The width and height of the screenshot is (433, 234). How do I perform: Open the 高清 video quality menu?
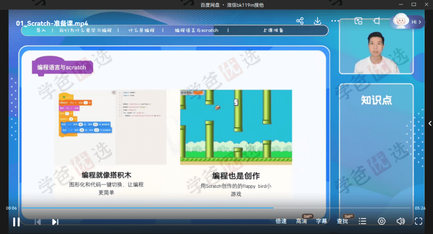pyautogui.click(x=301, y=221)
